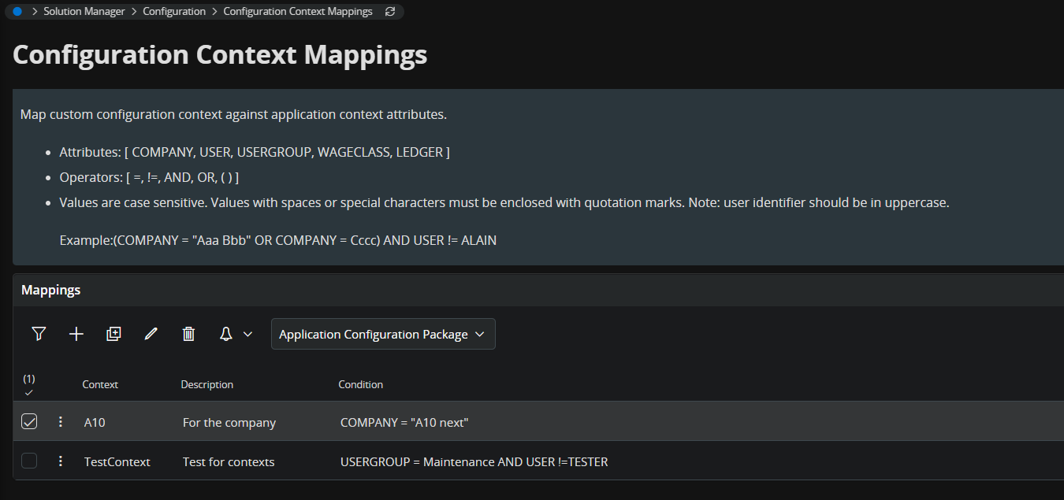Expand the arrow next to bell icon
1064x500 pixels.
[x=247, y=334]
